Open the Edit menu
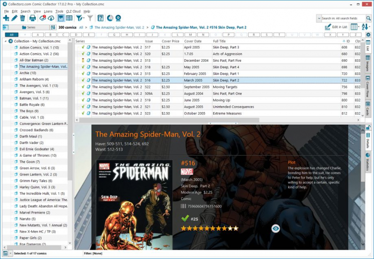The height and width of the screenshot is (259, 374). (15, 11)
